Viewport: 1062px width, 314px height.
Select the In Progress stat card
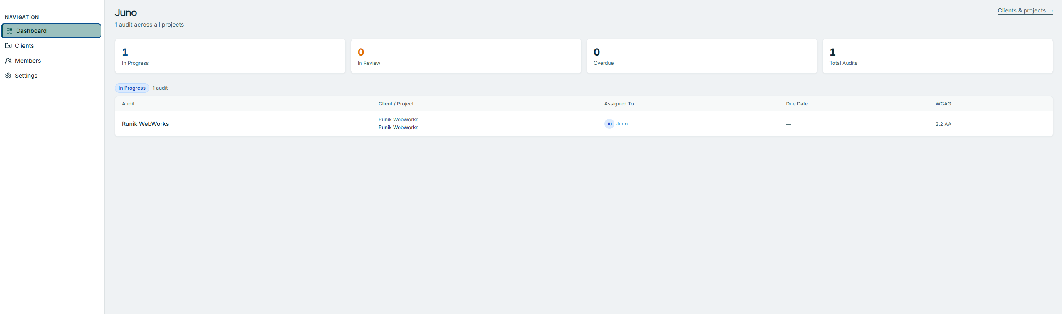coord(230,56)
